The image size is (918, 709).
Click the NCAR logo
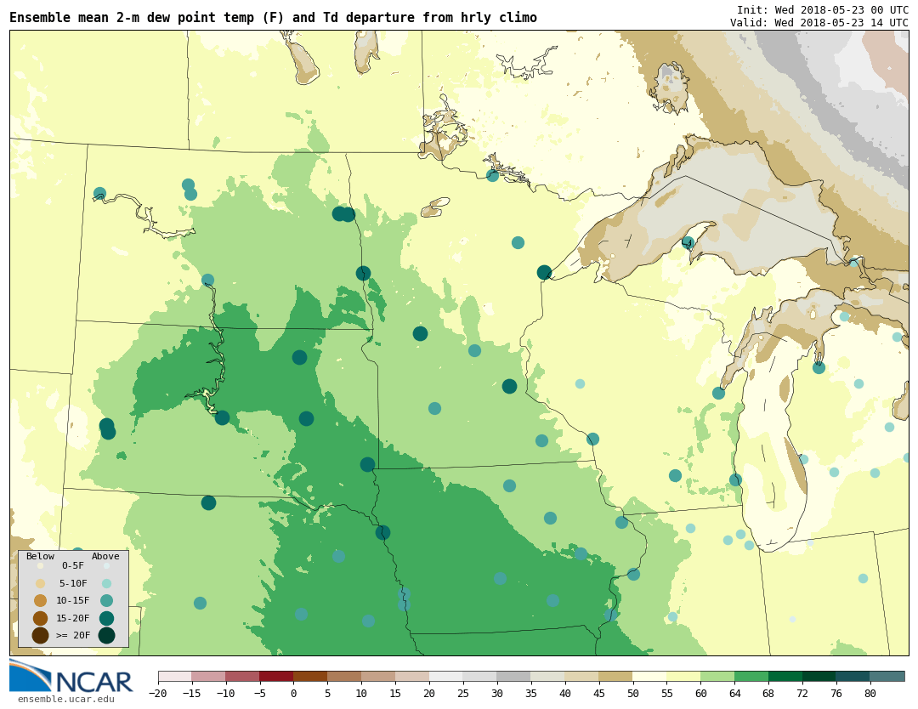71,676
